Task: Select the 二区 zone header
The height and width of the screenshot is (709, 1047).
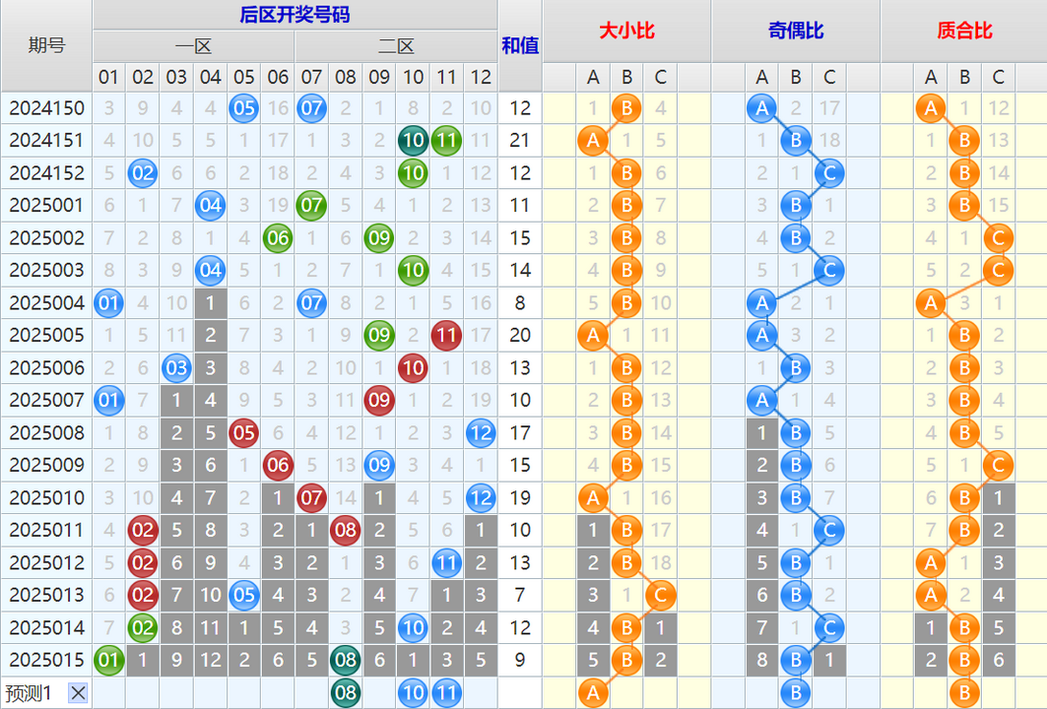Action: [x=397, y=46]
